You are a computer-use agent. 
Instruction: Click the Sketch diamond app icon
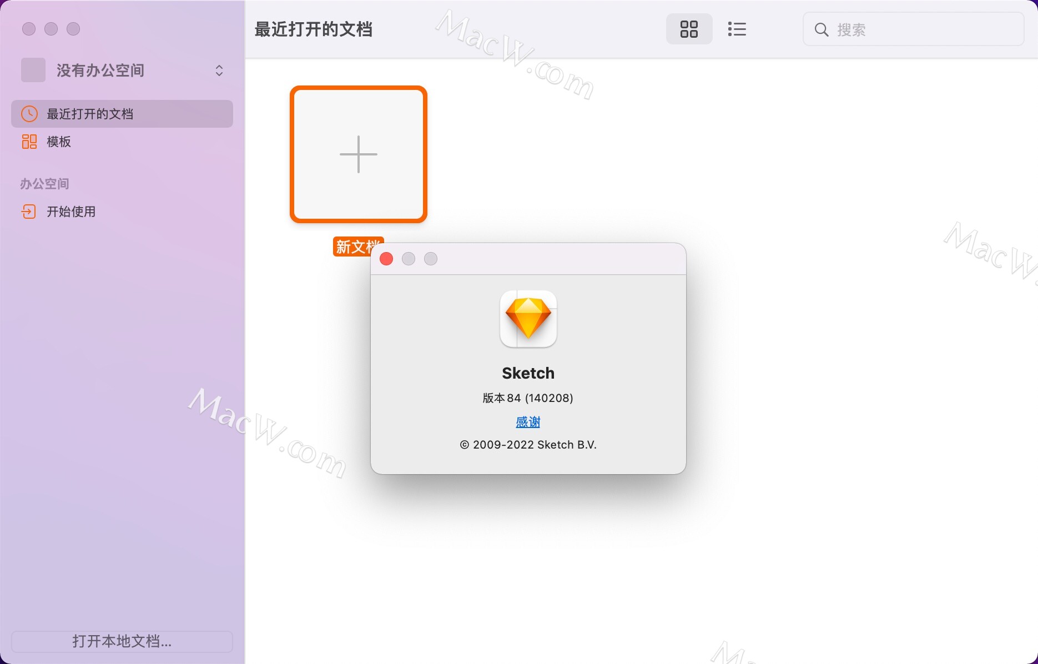528,319
